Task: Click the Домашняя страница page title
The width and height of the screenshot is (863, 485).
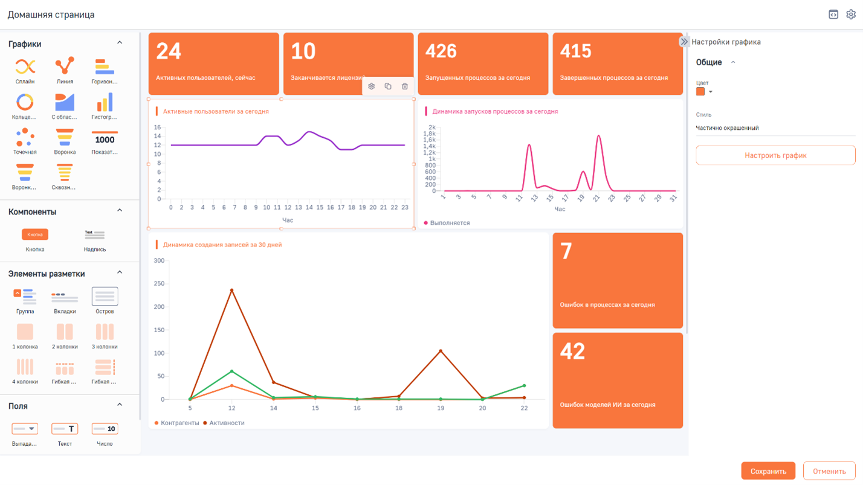Action: coord(51,14)
